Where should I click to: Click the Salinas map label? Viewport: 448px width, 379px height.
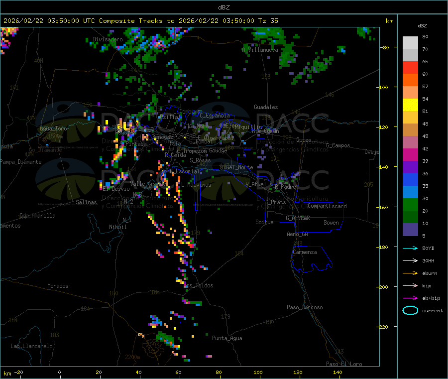86,202
